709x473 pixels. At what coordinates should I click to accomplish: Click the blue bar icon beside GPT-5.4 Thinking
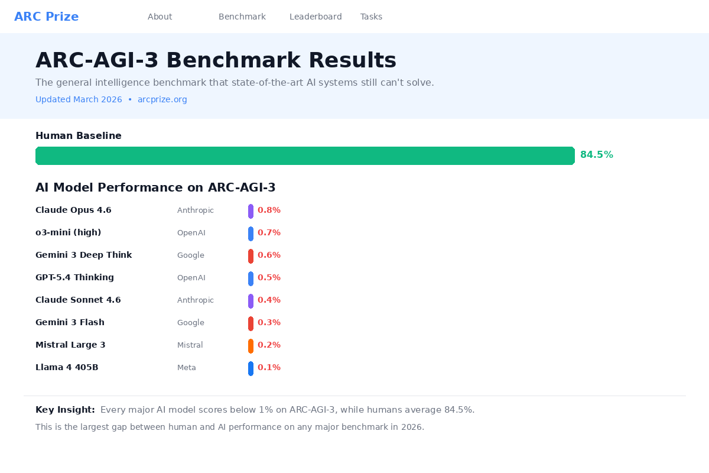click(251, 278)
